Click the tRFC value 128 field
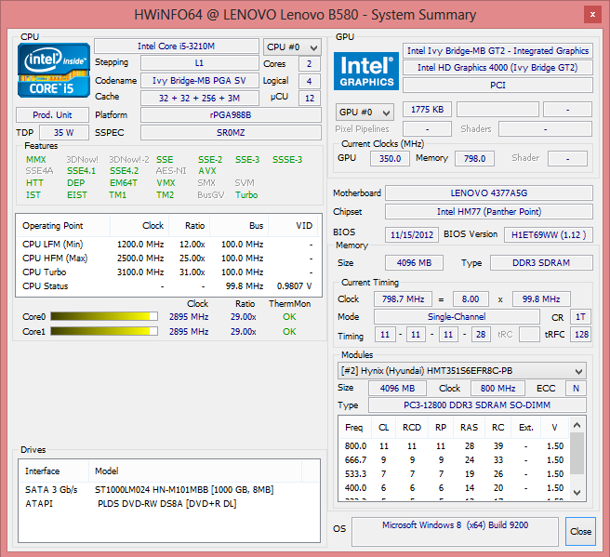Screen dimensions: 610x557 (x=581, y=335)
